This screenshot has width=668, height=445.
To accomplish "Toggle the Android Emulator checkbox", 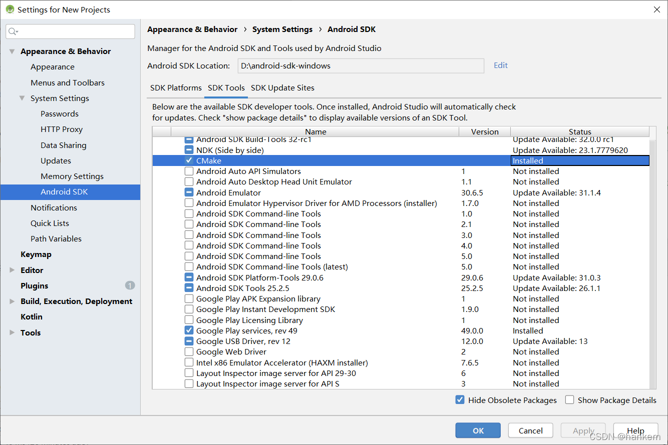I will (189, 192).
